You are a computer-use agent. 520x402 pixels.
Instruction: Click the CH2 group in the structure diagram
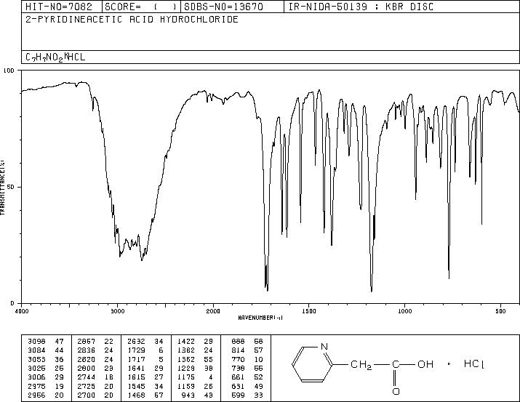click(361, 365)
